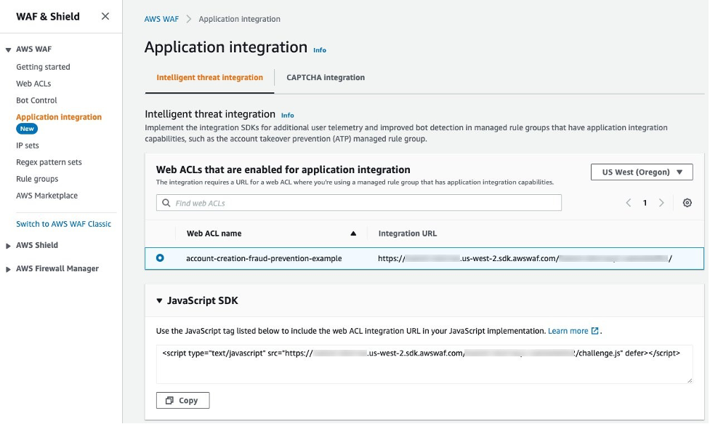This screenshot has height=424, width=710.
Task: Click Info icon link next to page title
Action: click(320, 50)
